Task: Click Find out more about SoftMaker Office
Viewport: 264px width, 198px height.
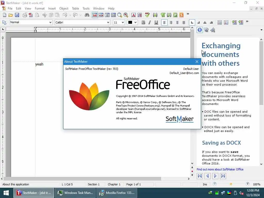Action: tap(220, 169)
